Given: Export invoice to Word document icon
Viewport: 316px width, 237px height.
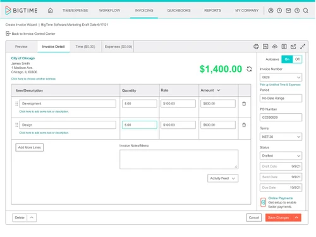Looking at the screenshot, I should 265,47.
